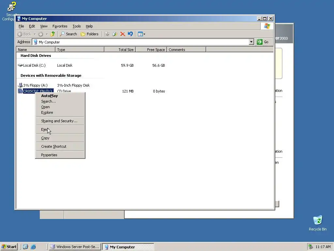Choose Properties in the context menu
The image size is (334, 251).
60,155
